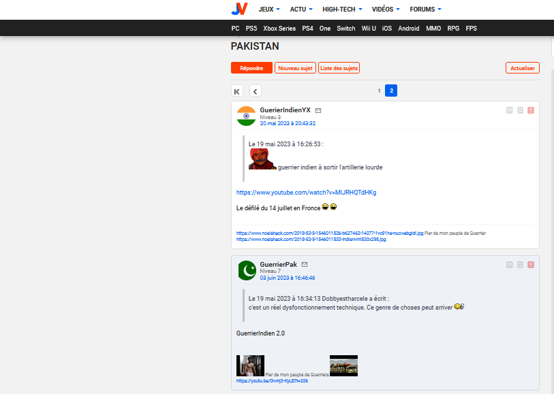The image size is (554, 394).
Task: Go to previous page arrow
Action: tap(255, 91)
